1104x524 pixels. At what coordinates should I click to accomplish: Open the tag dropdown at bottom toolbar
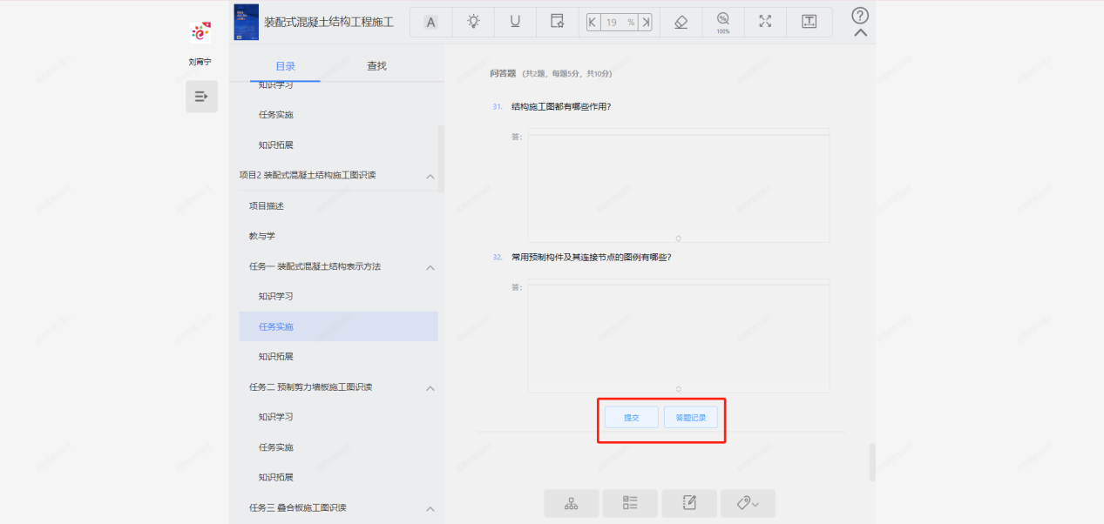[x=748, y=503]
